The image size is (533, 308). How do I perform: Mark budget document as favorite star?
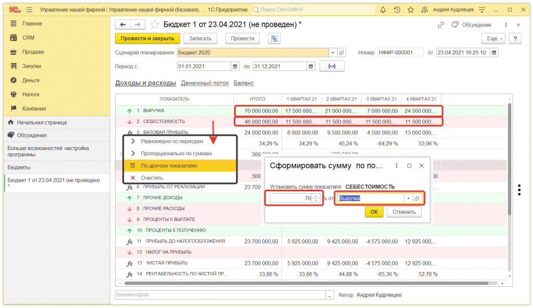click(155, 24)
